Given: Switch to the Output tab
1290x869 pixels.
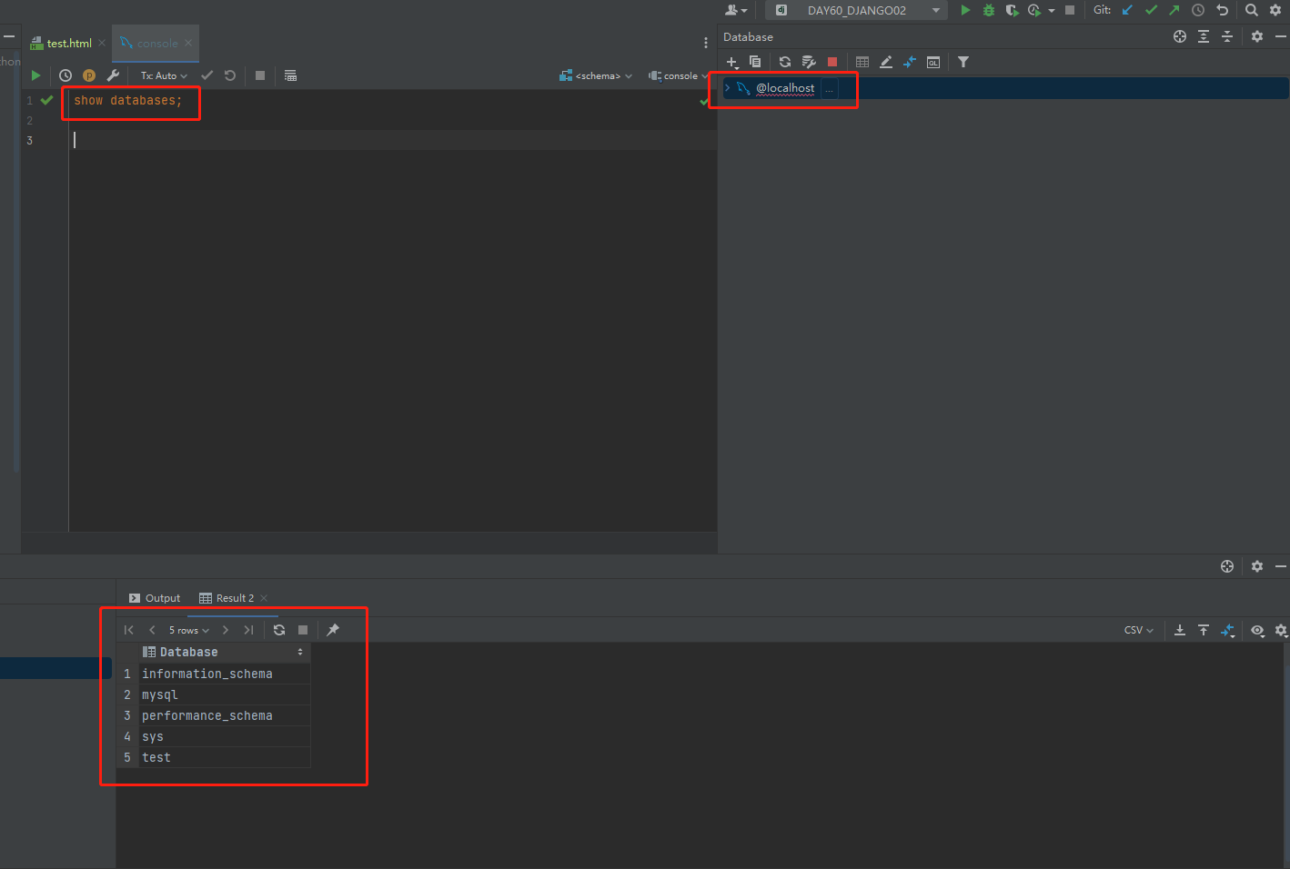Looking at the screenshot, I should pyautogui.click(x=155, y=598).
